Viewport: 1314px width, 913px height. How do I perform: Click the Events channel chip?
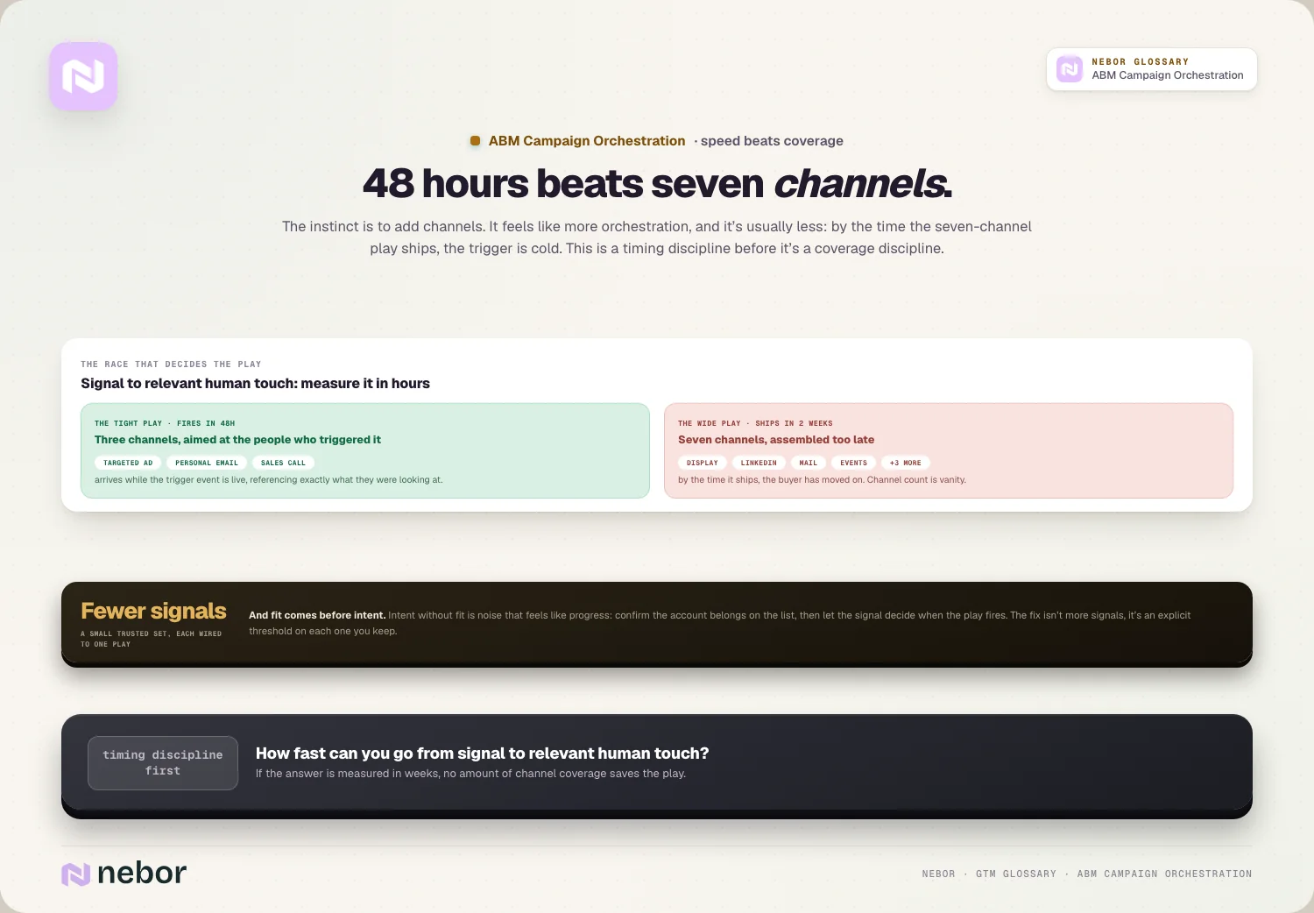[x=853, y=463]
